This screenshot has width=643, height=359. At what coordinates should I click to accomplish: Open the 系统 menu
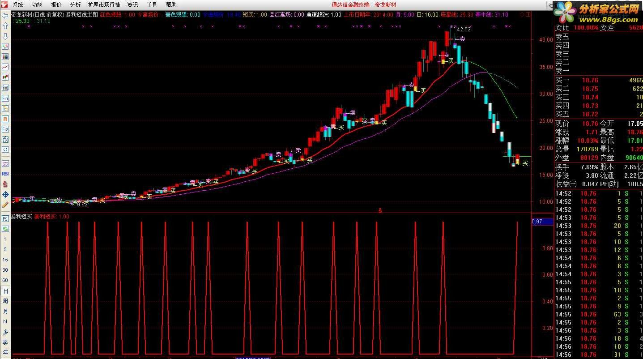click(x=18, y=5)
